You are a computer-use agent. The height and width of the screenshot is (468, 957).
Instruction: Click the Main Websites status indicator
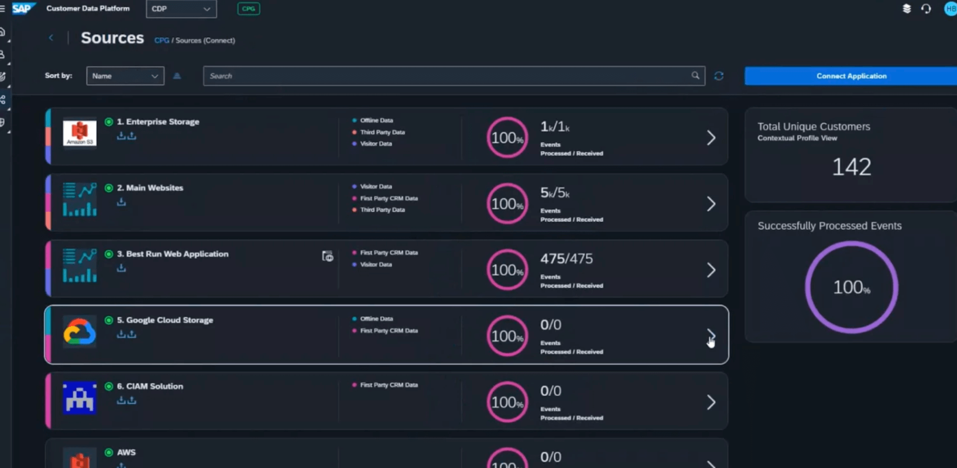click(x=109, y=188)
